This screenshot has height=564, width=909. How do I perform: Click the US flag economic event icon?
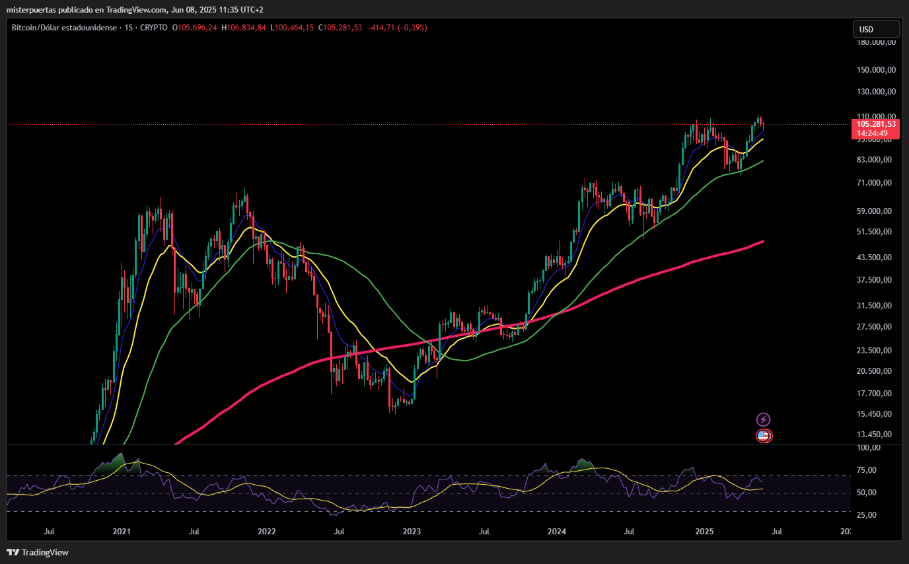[x=763, y=435]
